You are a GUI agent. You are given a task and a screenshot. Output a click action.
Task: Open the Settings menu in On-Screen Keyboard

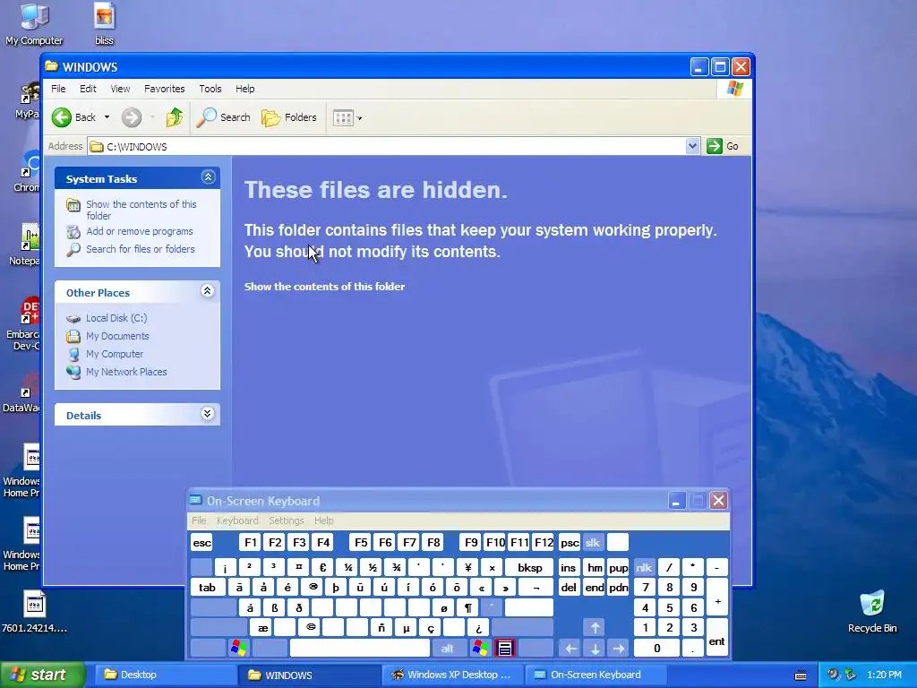(286, 520)
